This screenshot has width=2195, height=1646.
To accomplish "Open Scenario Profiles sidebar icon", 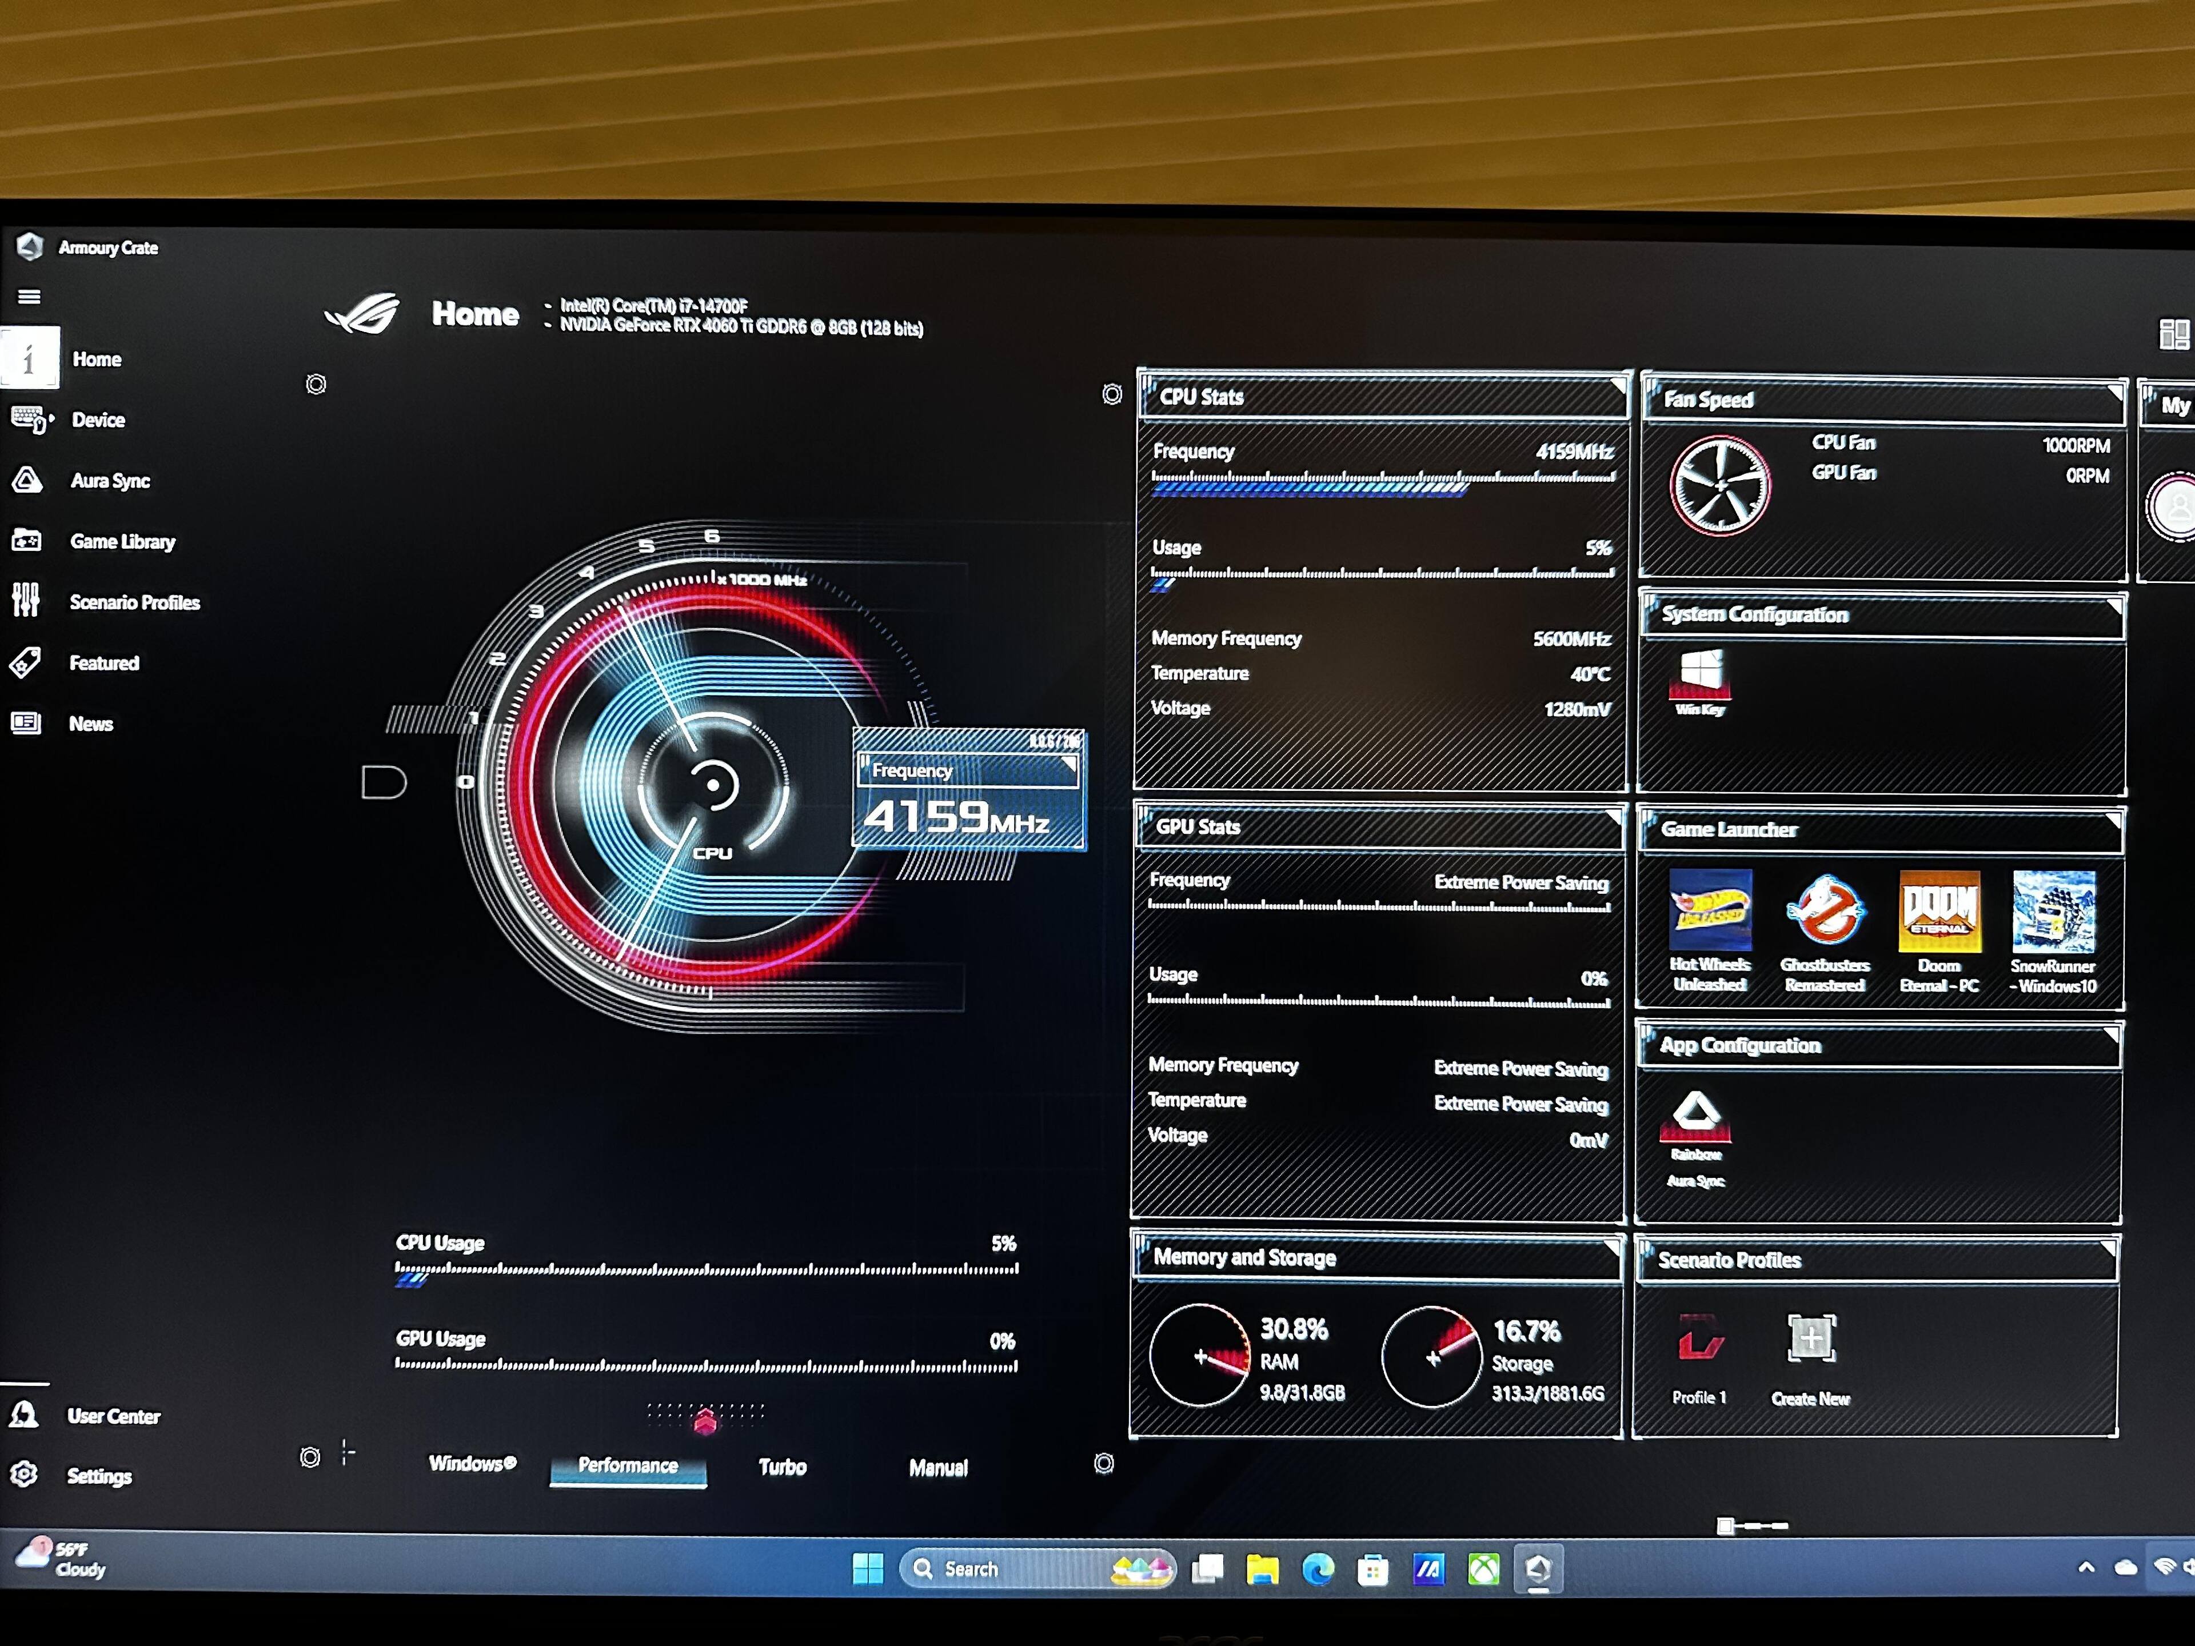I will pos(26,600).
